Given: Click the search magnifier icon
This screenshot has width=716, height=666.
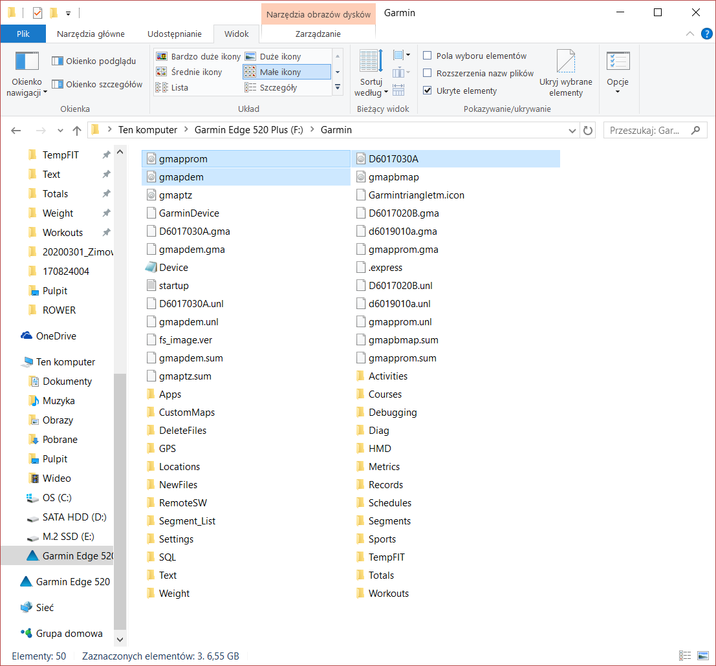Looking at the screenshot, I should (x=695, y=130).
